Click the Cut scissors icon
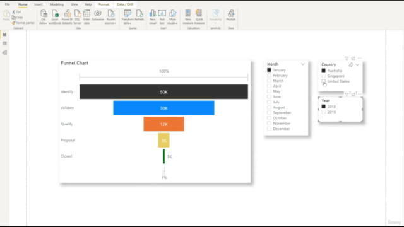This screenshot has height=227, width=404. 14,12
